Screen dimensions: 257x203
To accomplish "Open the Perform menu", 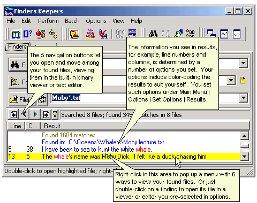I will 48,21.
